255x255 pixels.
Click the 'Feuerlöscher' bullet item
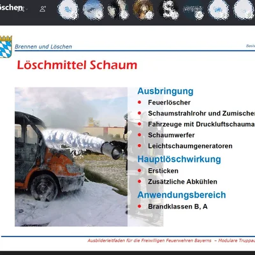click(x=169, y=103)
